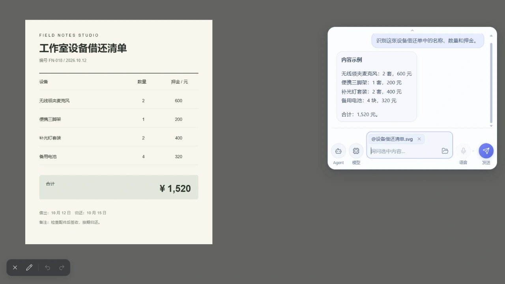
Task: Click the folder icon in input box
Action: 445,151
